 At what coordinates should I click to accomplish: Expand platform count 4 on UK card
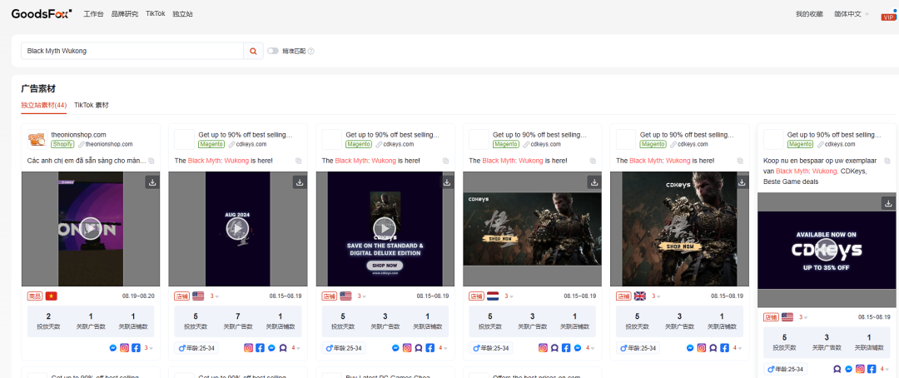(x=738, y=347)
